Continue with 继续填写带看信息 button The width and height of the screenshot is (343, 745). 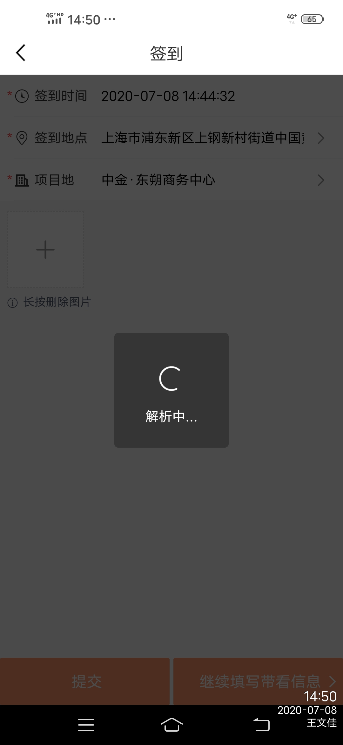click(x=258, y=681)
